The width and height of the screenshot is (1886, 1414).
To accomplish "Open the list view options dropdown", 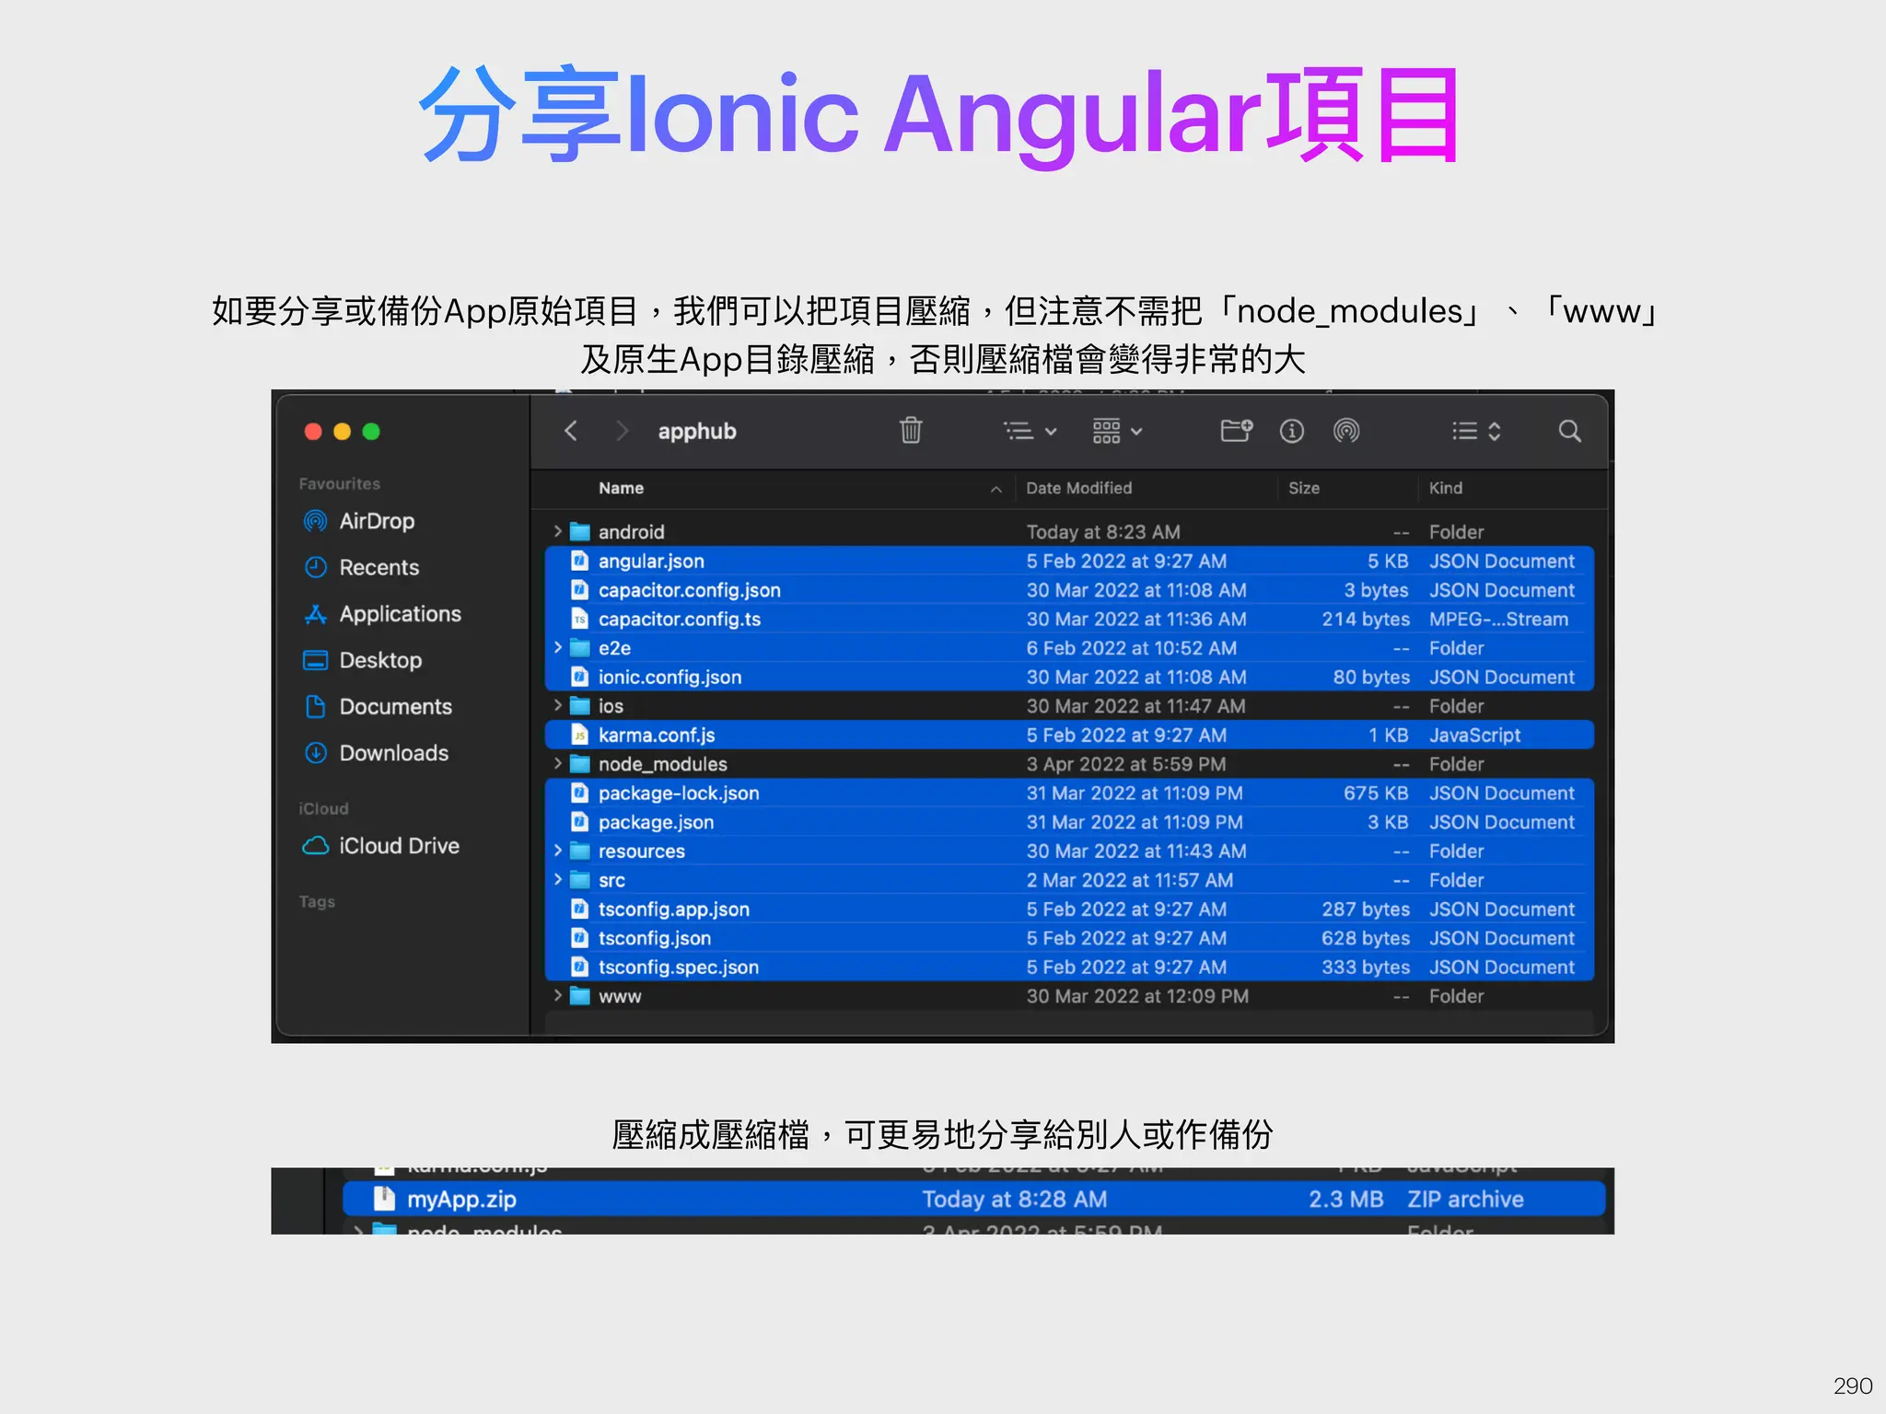I will pos(1030,431).
